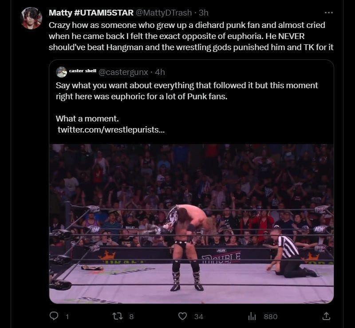Like the tweet using the heart icon

(x=182, y=316)
